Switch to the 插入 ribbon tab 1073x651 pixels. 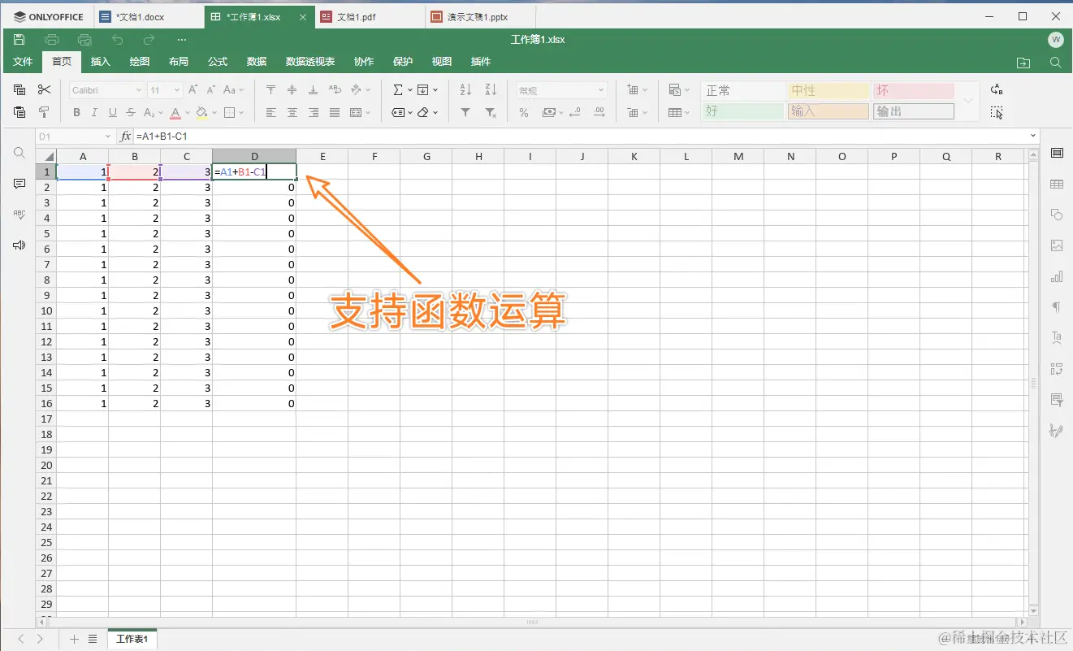101,62
